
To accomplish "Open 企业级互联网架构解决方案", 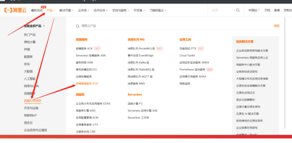I will (252, 50).
